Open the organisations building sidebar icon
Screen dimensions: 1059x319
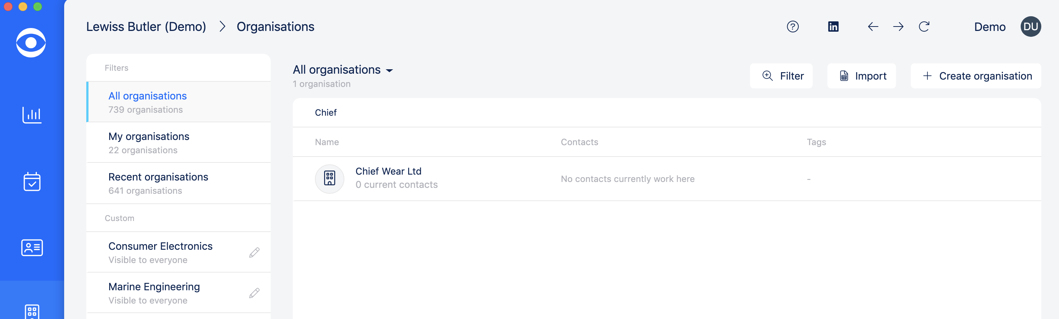point(32,311)
